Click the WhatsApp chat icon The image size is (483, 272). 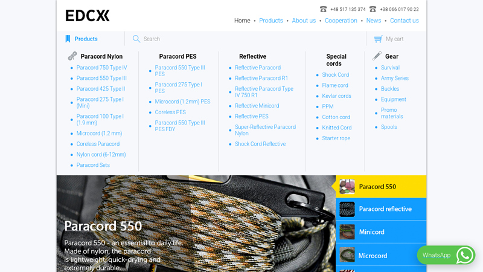tap(465, 255)
